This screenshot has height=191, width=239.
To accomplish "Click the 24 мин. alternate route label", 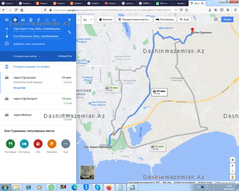I will 158,147.
